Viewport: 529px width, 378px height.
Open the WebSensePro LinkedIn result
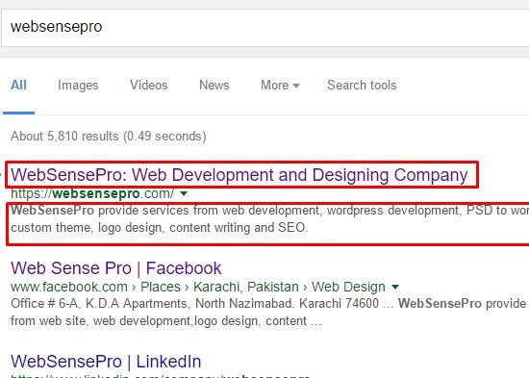(106, 362)
